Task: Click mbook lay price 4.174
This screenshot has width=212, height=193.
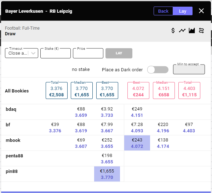Action: [x=163, y=146]
